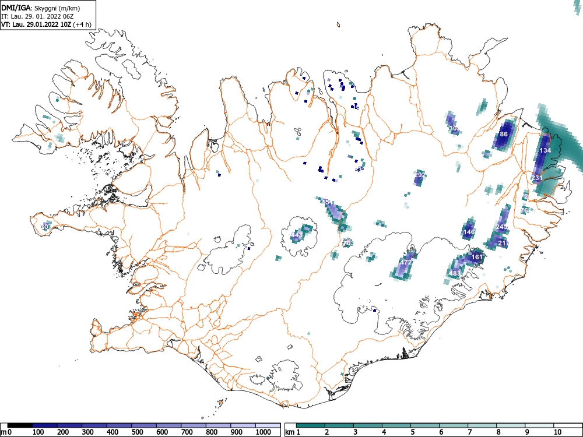Click the white swatch above the 10 km label

(567, 425)
